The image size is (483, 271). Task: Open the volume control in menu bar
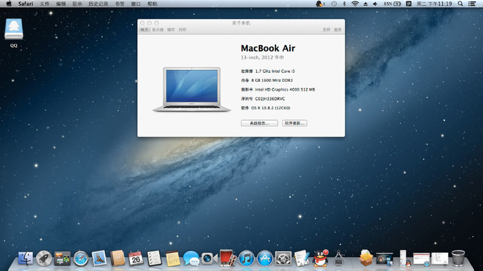point(375,4)
